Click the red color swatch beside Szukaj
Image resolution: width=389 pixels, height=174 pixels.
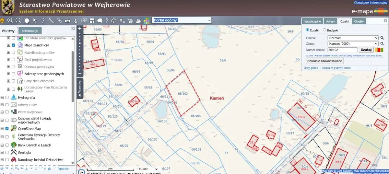point(379,50)
